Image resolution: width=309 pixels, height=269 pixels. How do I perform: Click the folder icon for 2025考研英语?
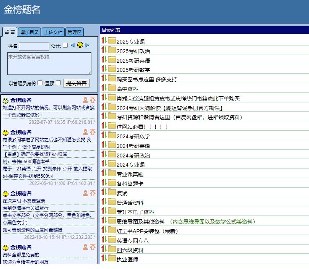[112, 59]
